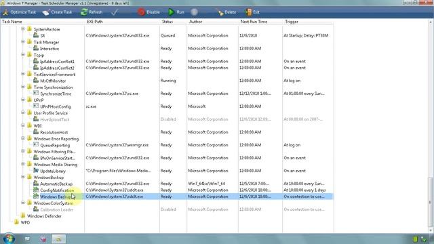Select the HiveUploadTask icon

(x=36, y=119)
